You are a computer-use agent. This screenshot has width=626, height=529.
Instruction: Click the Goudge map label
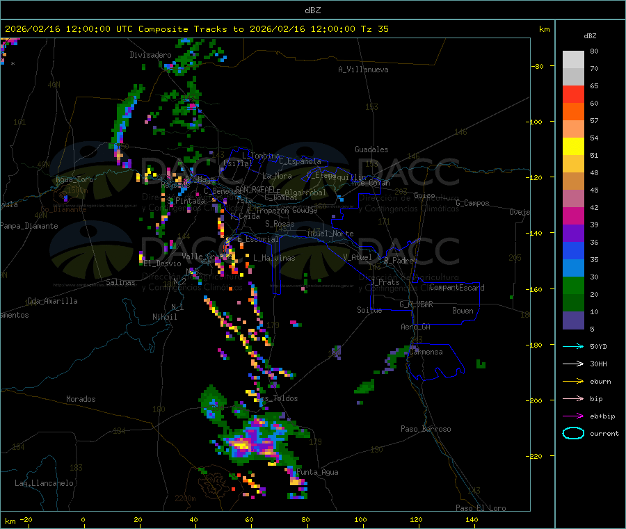coord(305,210)
